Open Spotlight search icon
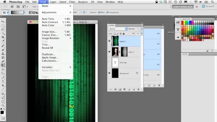The height and width of the screenshot is (122, 217). [x=212, y=2]
